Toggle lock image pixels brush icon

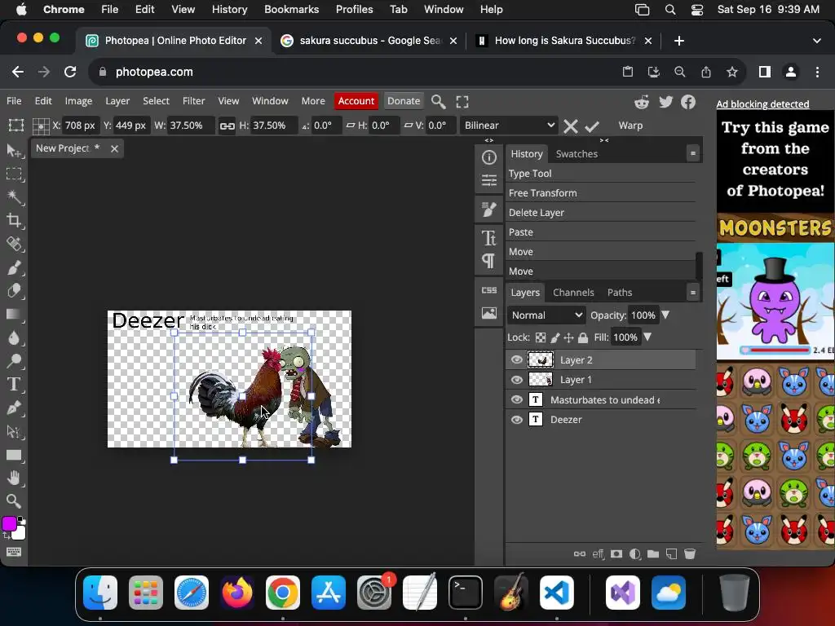(x=554, y=337)
